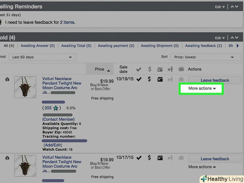Open Edit menu in Sold section header
Image resolution: width=244 pixels, height=183 pixels.
220,38
